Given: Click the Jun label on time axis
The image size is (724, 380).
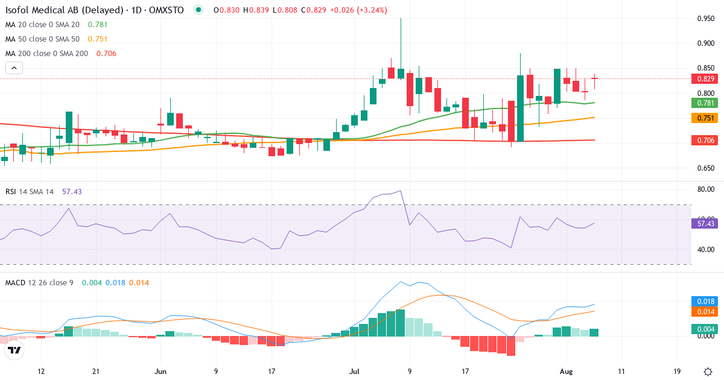Looking at the screenshot, I should pyautogui.click(x=160, y=372).
